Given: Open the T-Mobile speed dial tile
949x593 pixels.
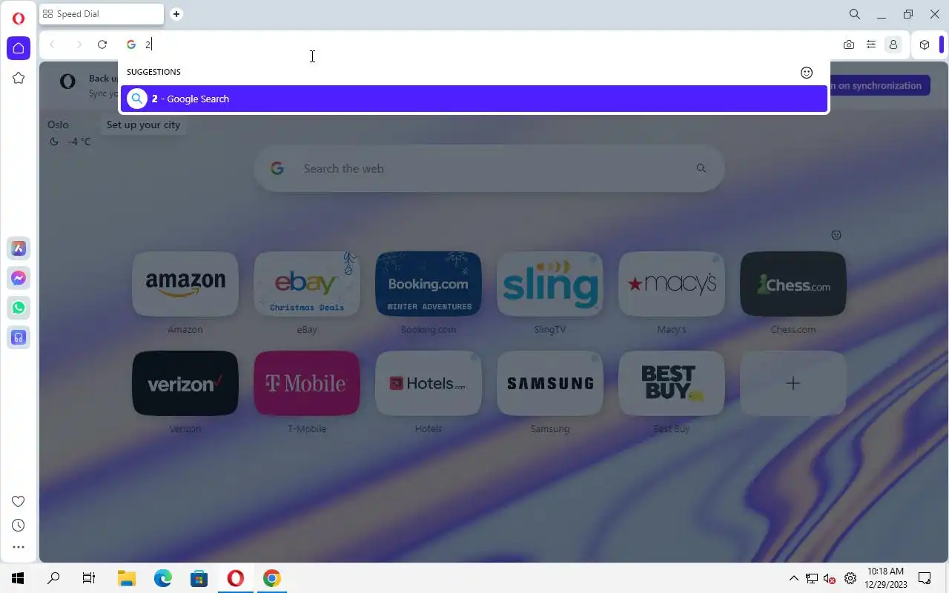Looking at the screenshot, I should (x=307, y=383).
